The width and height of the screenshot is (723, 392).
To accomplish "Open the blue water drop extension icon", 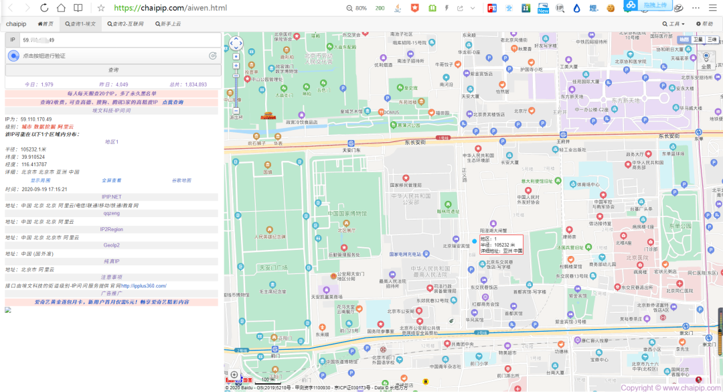I will click(x=577, y=8).
